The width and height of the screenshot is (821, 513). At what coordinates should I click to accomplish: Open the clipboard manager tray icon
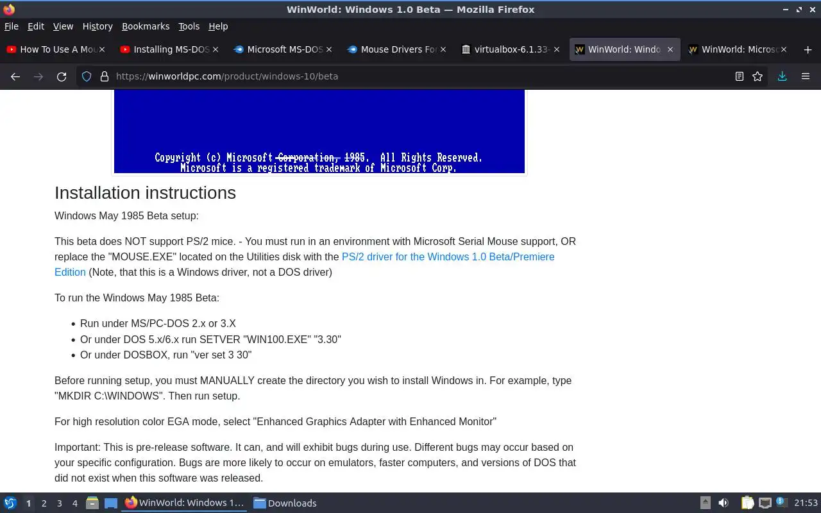[747, 503]
